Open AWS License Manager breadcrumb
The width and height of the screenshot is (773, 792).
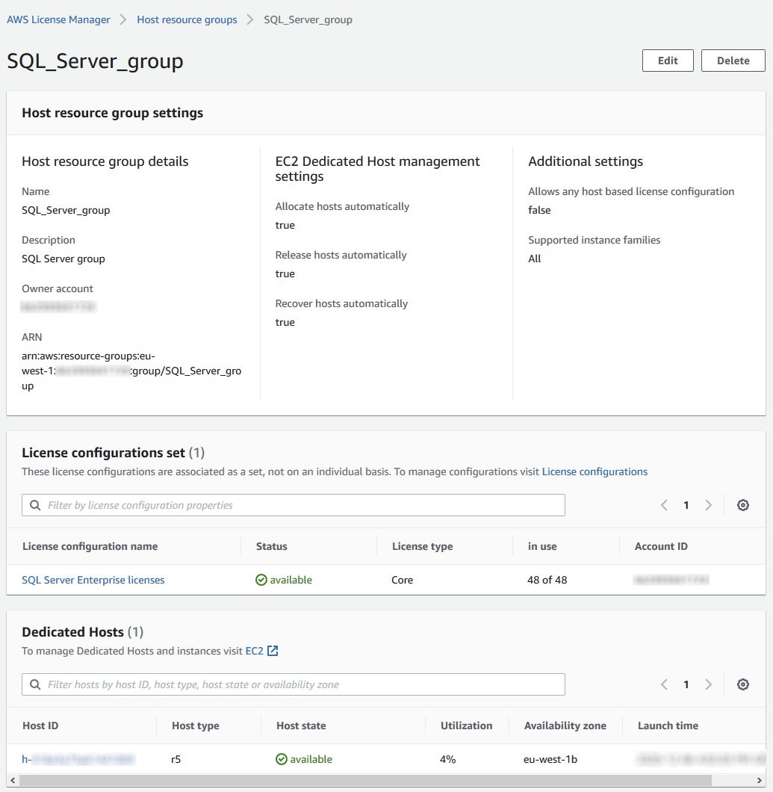(x=58, y=19)
